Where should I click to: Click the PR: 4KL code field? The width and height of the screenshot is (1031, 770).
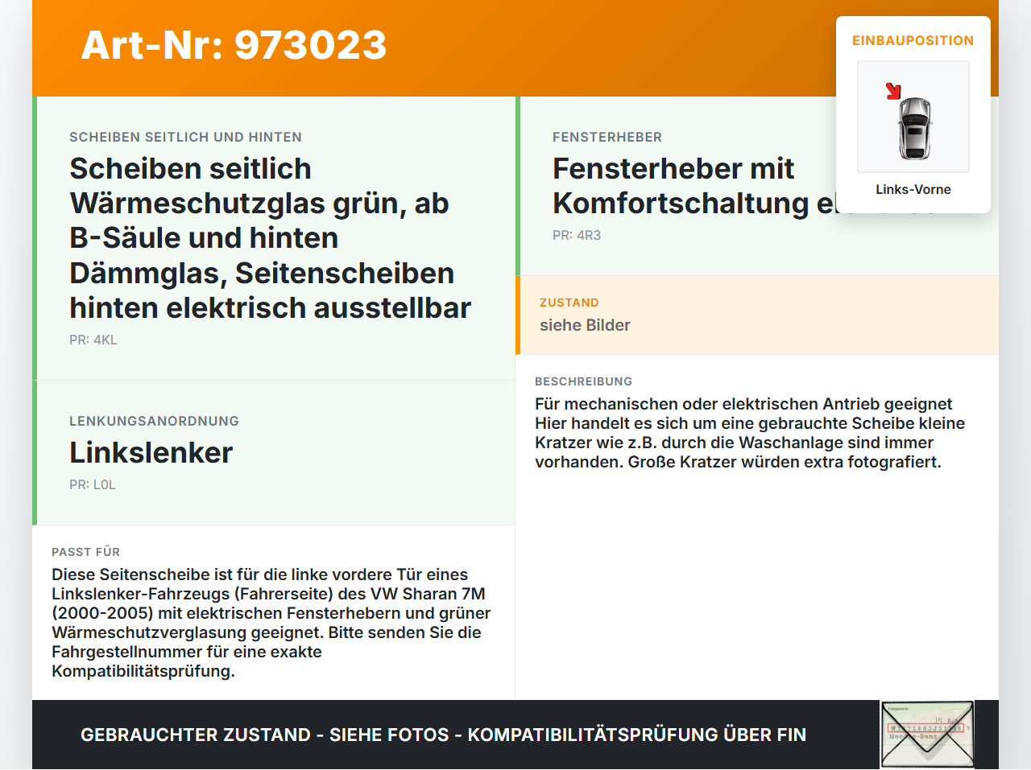tap(93, 340)
